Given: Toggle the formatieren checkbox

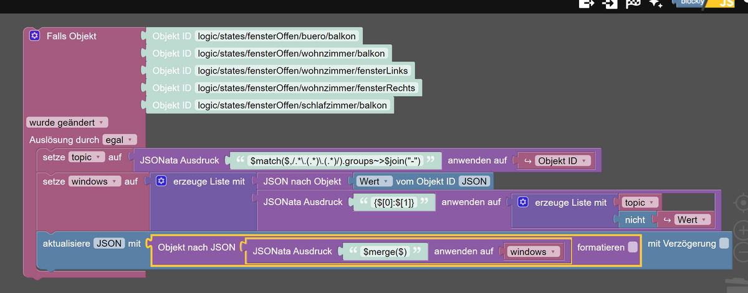Looking at the screenshot, I should (633, 247).
